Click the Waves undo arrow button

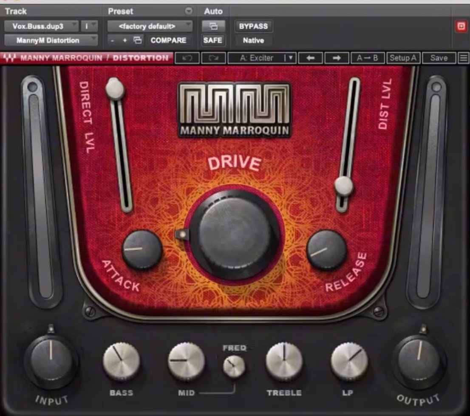click(187, 58)
